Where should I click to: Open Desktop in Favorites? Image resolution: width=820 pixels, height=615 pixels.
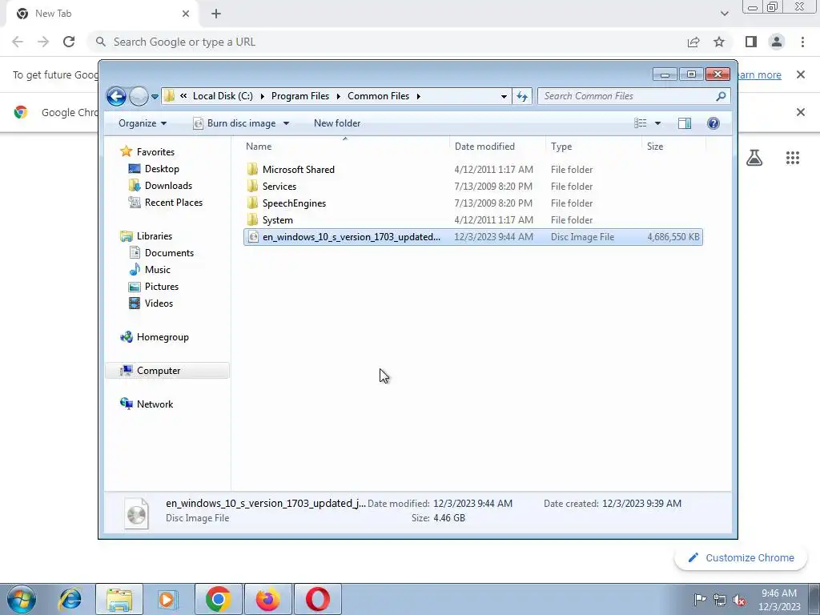pyautogui.click(x=162, y=169)
